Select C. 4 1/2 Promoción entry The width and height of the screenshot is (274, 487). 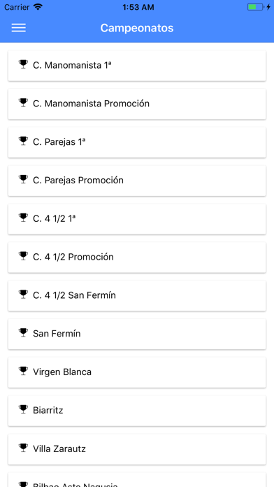pyautogui.click(x=137, y=257)
